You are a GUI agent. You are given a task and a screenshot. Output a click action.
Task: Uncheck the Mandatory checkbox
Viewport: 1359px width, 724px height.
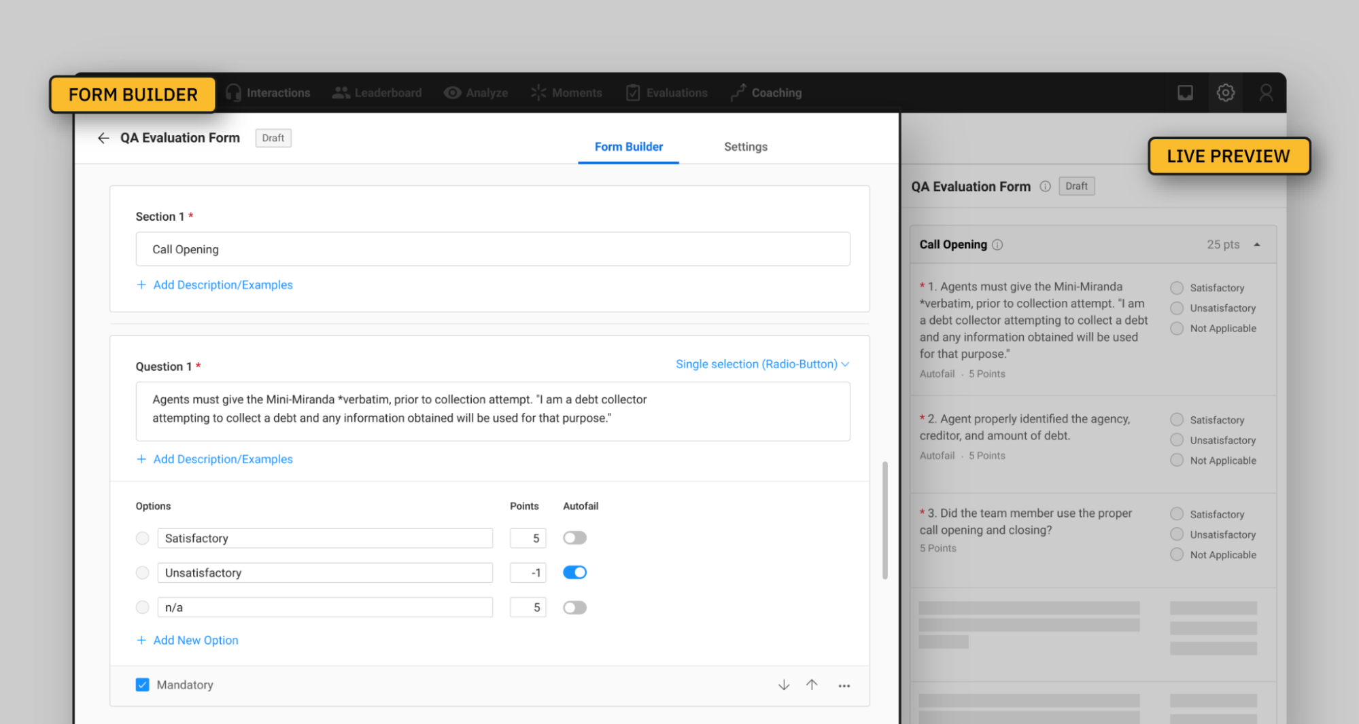(142, 685)
